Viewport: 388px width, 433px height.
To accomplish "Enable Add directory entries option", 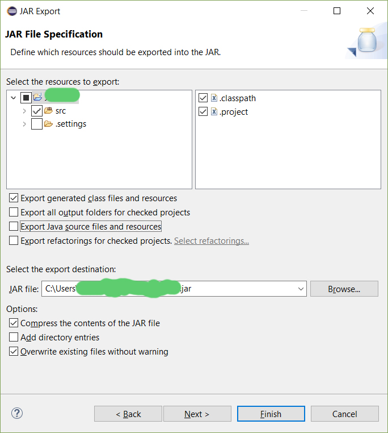I will (14, 338).
